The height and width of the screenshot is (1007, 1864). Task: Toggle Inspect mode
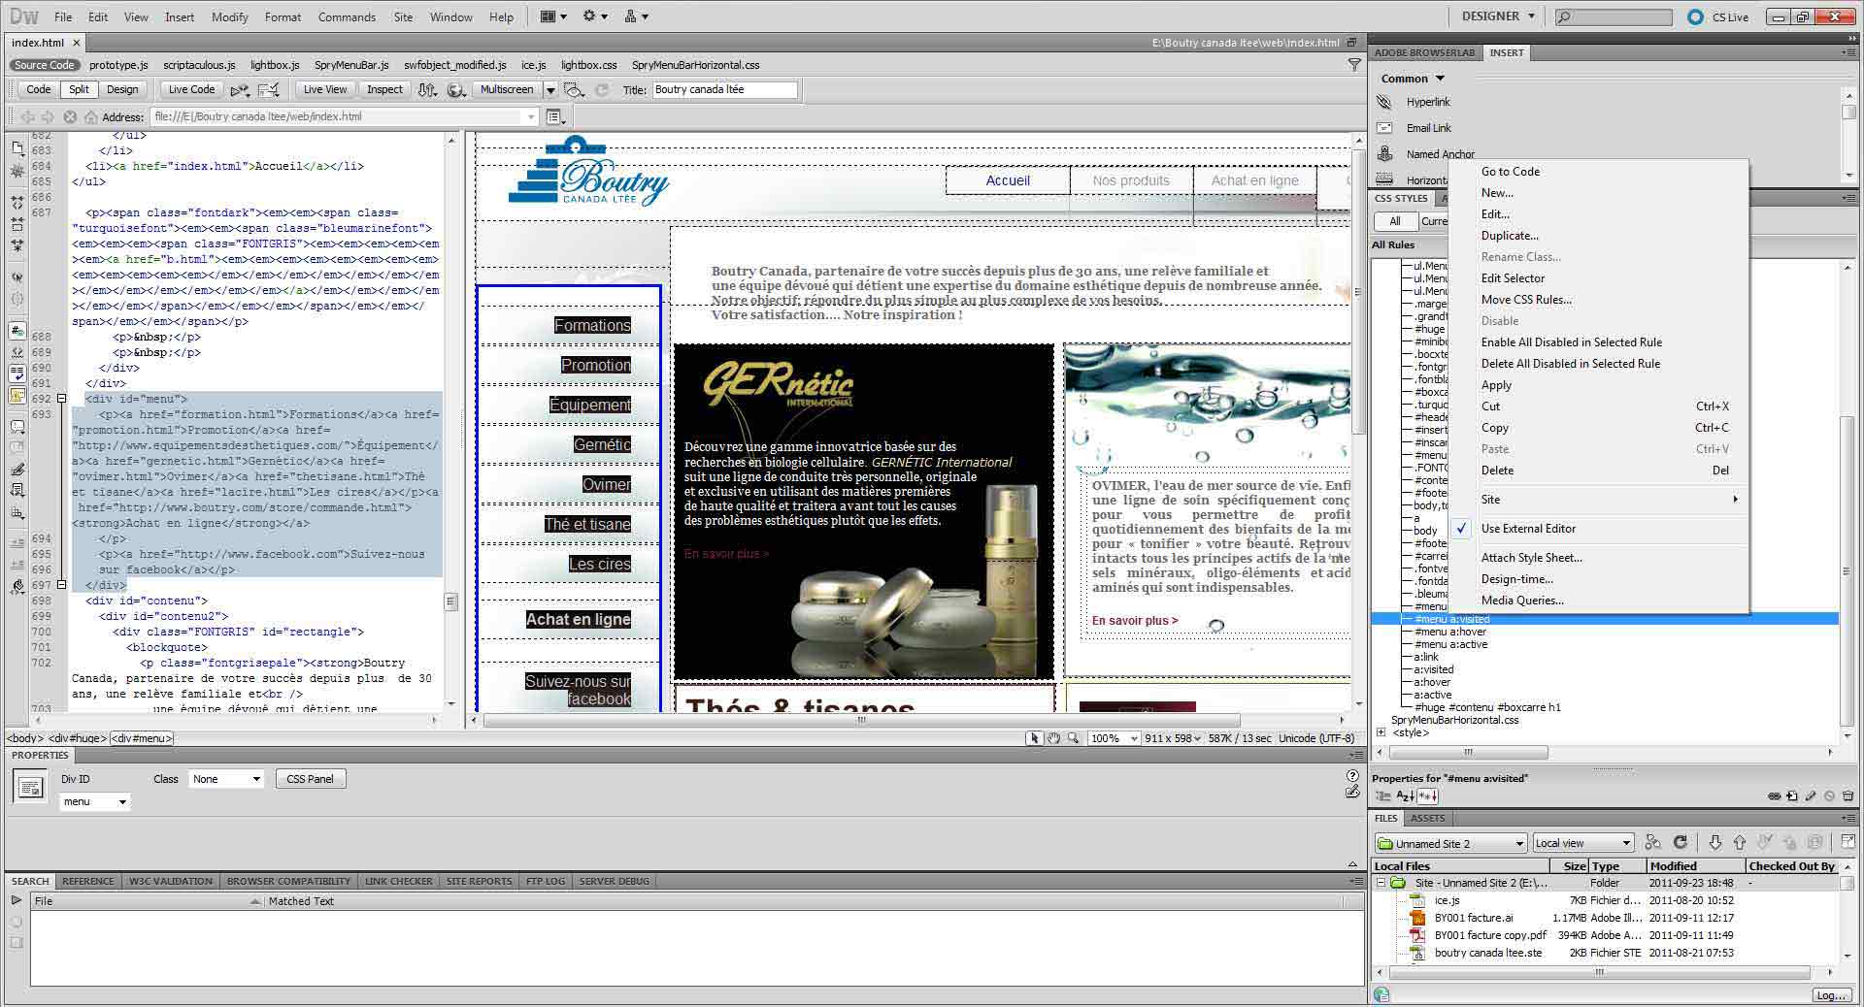384,89
